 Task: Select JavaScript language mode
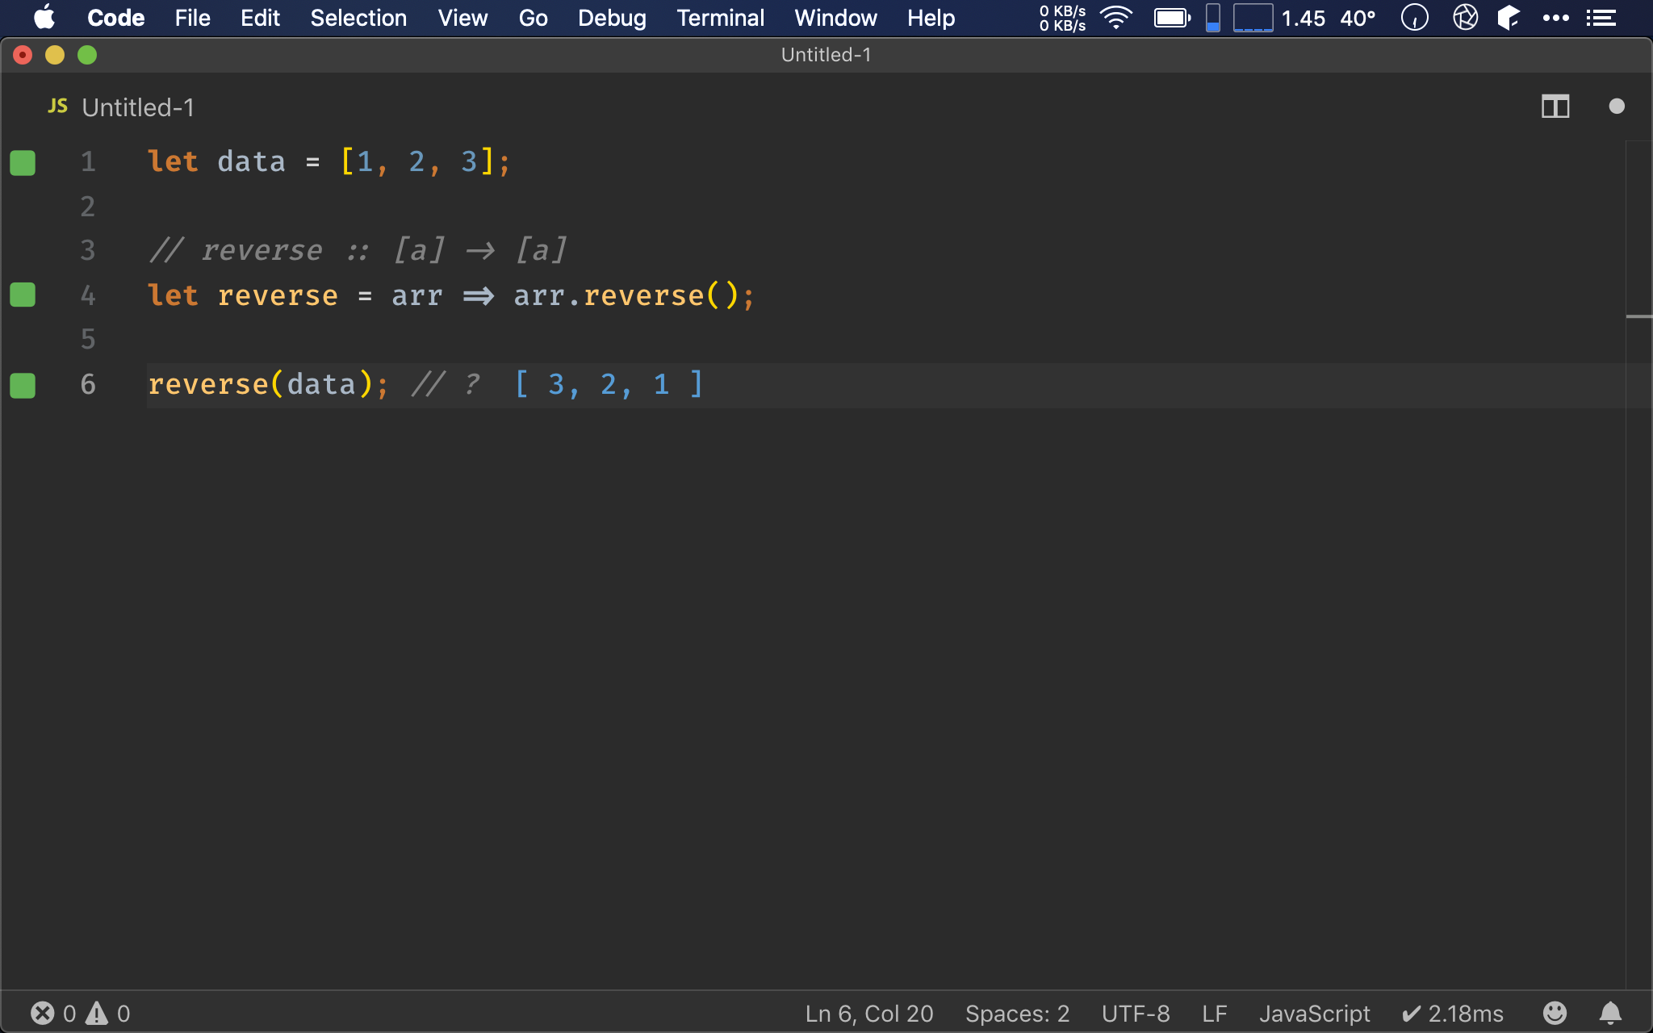point(1314,1013)
